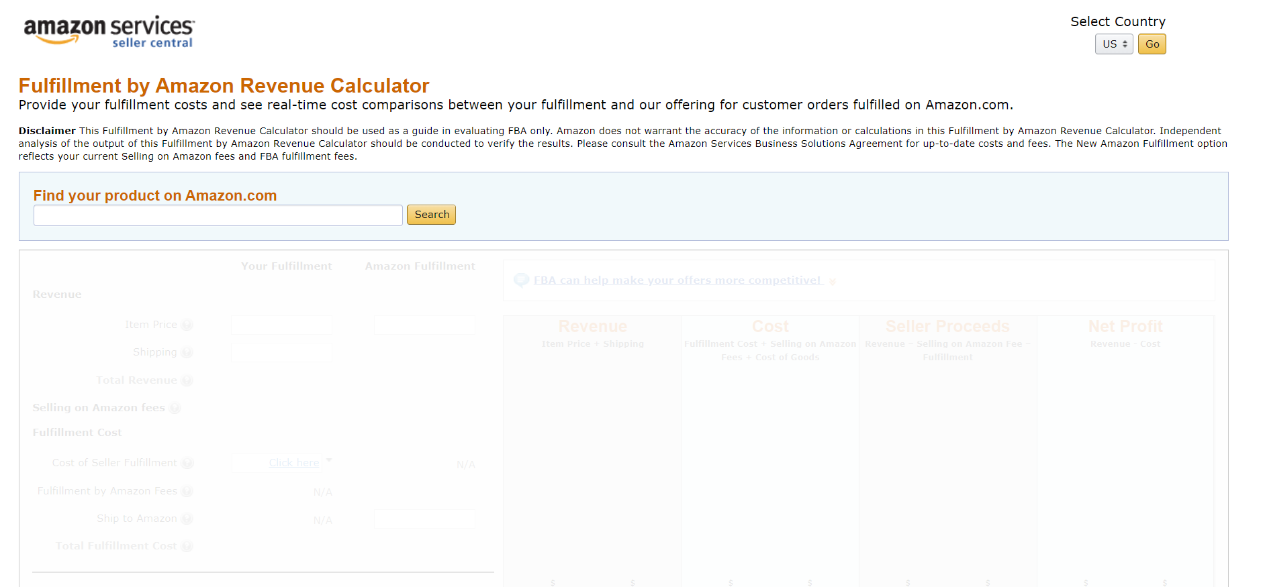Click the help icon next to Total Revenue
Image resolution: width=1263 pixels, height=587 pixels.
click(187, 380)
